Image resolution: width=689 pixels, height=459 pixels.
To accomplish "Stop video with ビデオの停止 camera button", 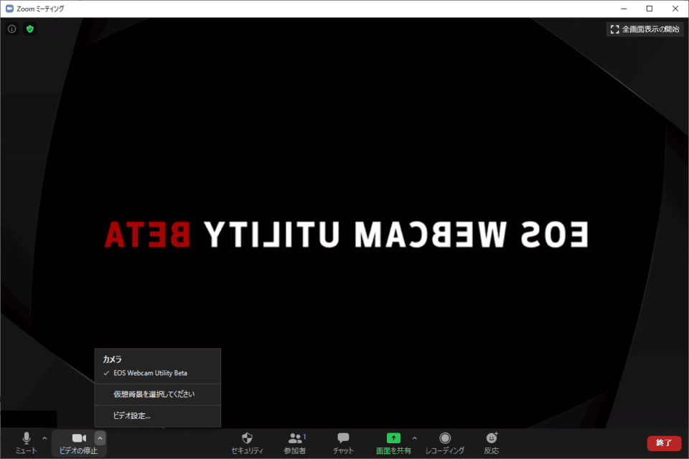I will [x=79, y=442].
